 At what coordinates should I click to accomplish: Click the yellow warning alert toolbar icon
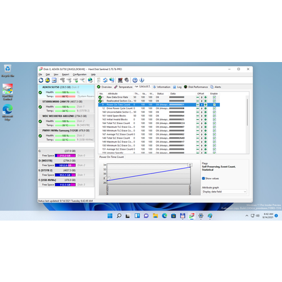[x=48, y=80]
